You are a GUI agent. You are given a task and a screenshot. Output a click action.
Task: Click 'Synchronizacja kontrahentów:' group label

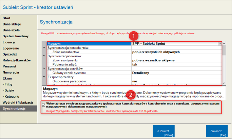coord(68,48)
